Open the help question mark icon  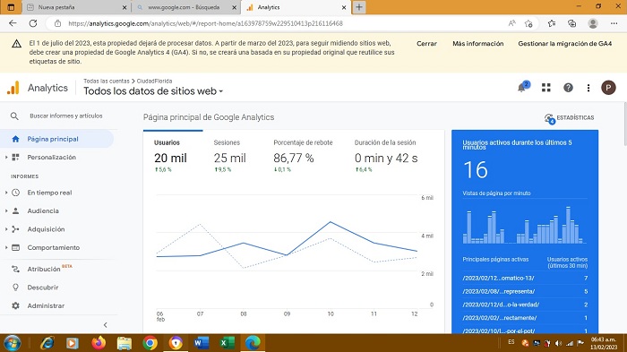(x=568, y=88)
